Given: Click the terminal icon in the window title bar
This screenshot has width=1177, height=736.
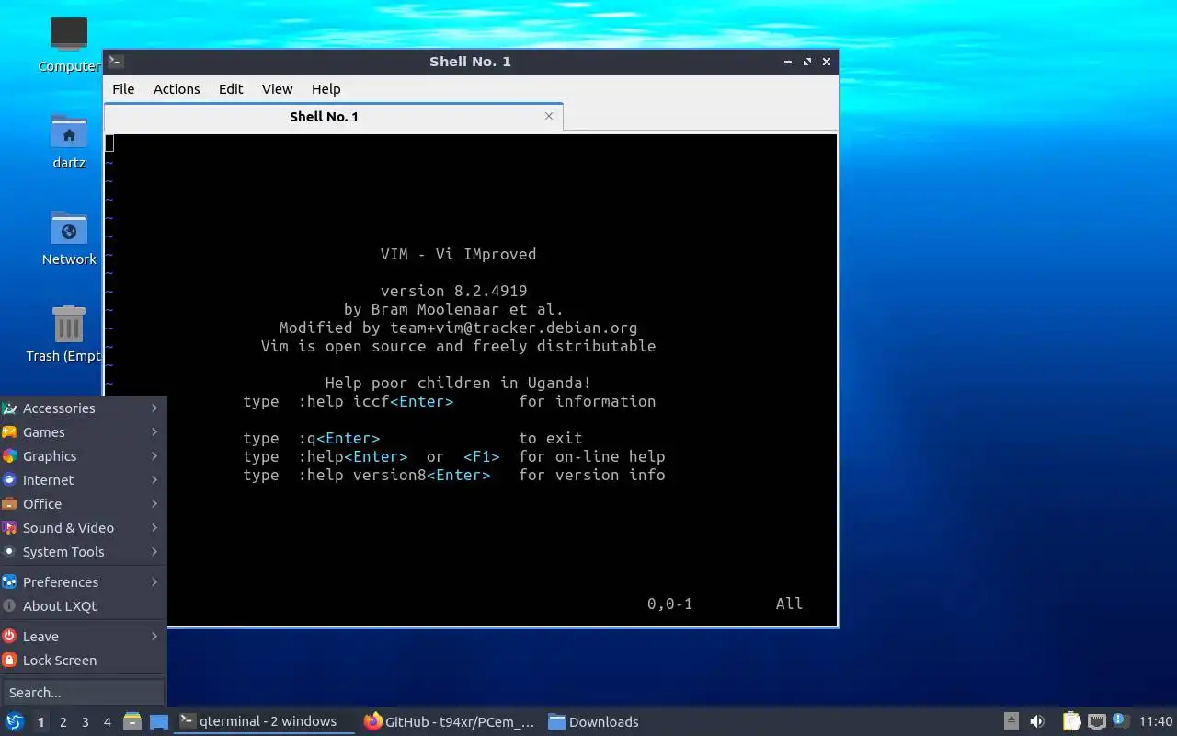Looking at the screenshot, I should point(116,62).
